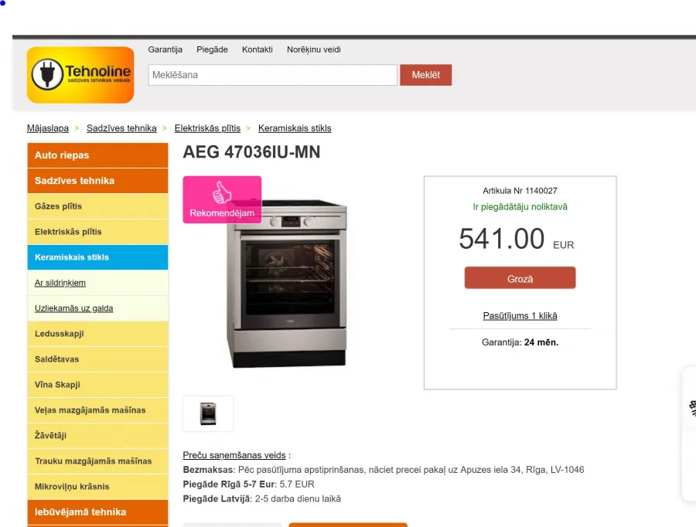Image resolution: width=696 pixels, height=527 pixels.
Task: Click the Elektriskās plītis breadcrumb link
Action: click(207, 128)
